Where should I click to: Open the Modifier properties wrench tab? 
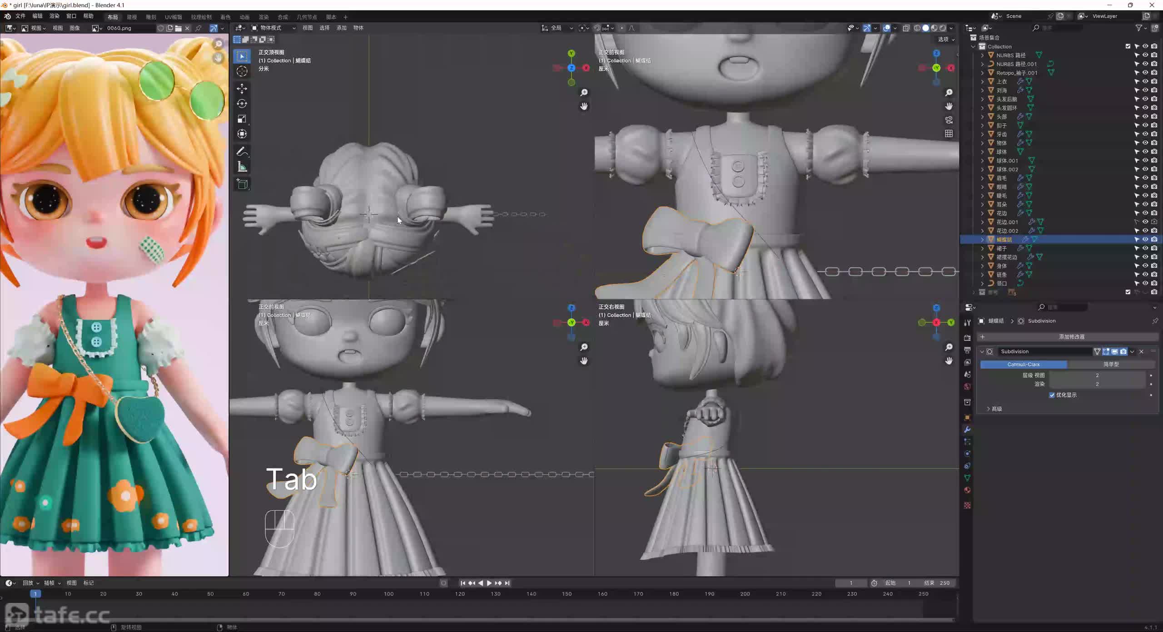[x=967, y=430]
